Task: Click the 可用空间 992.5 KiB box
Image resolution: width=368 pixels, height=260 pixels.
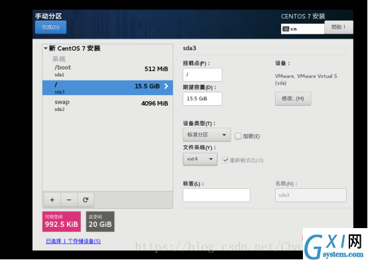Action: (62, 221)
